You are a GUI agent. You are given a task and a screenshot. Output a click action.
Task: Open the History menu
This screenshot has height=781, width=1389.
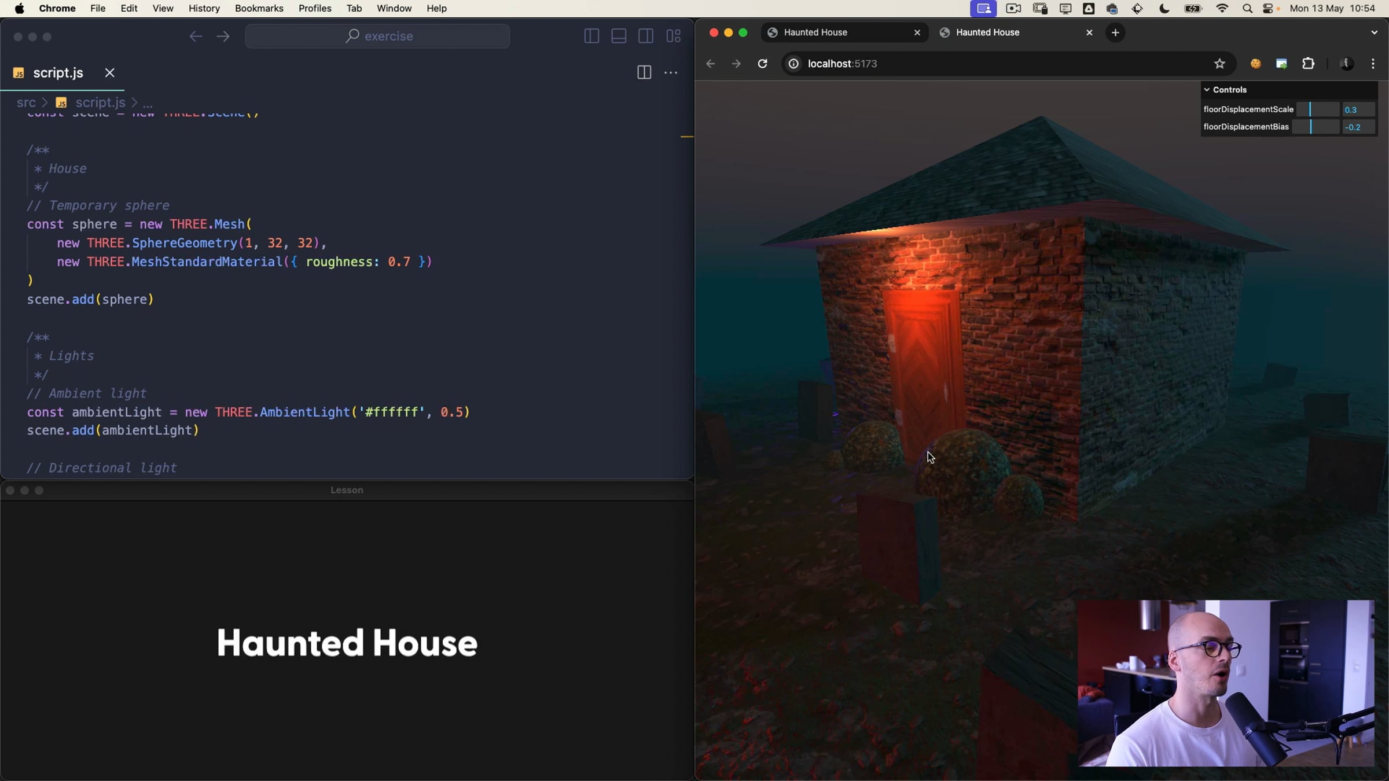coord(204,8)
